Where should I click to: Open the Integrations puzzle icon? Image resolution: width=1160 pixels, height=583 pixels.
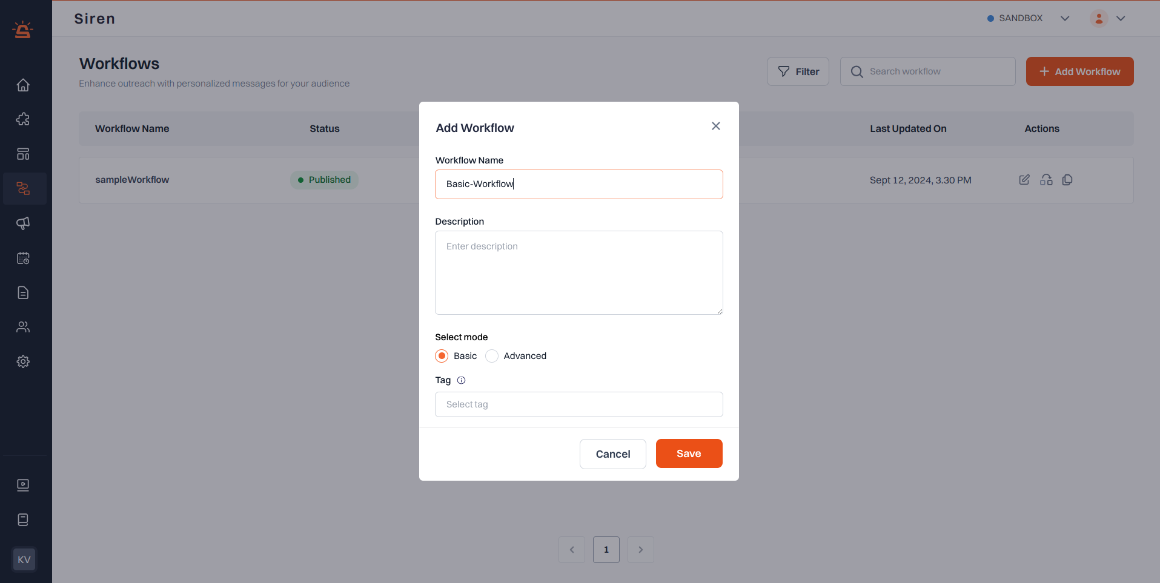[23, 119]
